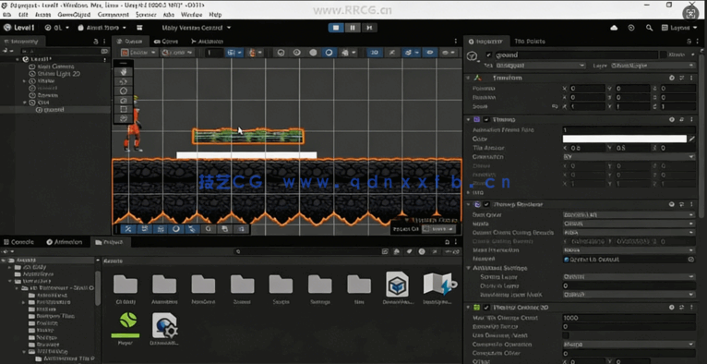707x364 pixels.
Task: Open the Hierarchy panel kebab menu
Action: [x=105, y=41]
